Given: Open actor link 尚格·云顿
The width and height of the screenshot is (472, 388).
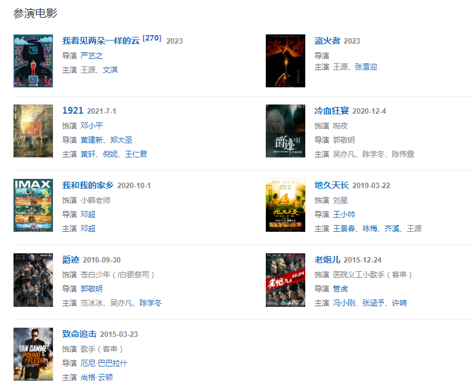Looking at the screenshot, I should (x=97, y=377).
